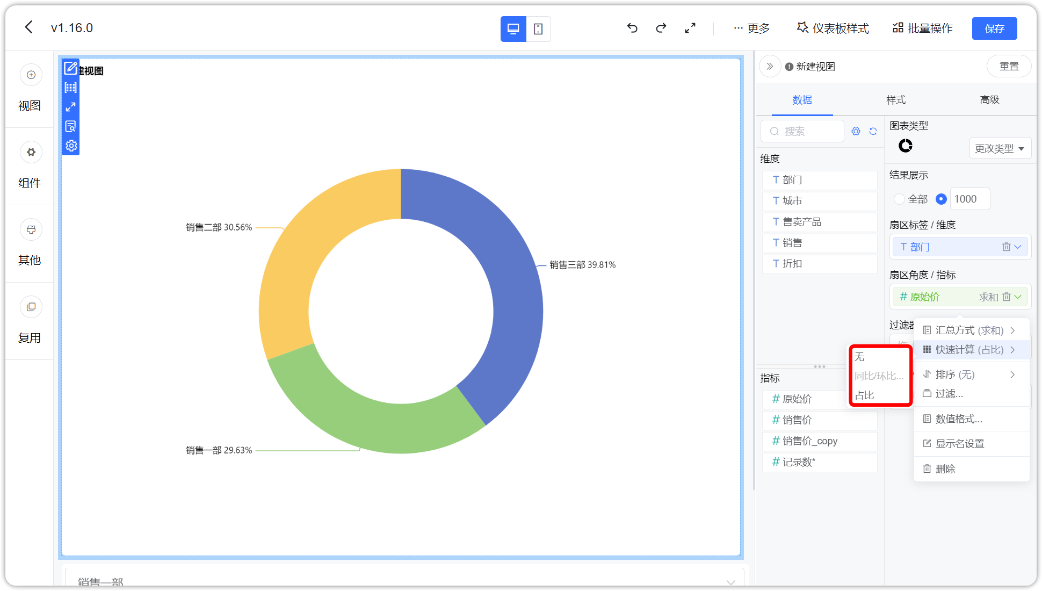
Task: Open the 复用 sidebar item
Action: (x=30, y=321)
